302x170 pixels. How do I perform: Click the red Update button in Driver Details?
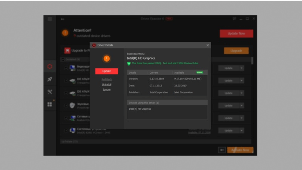107,71
